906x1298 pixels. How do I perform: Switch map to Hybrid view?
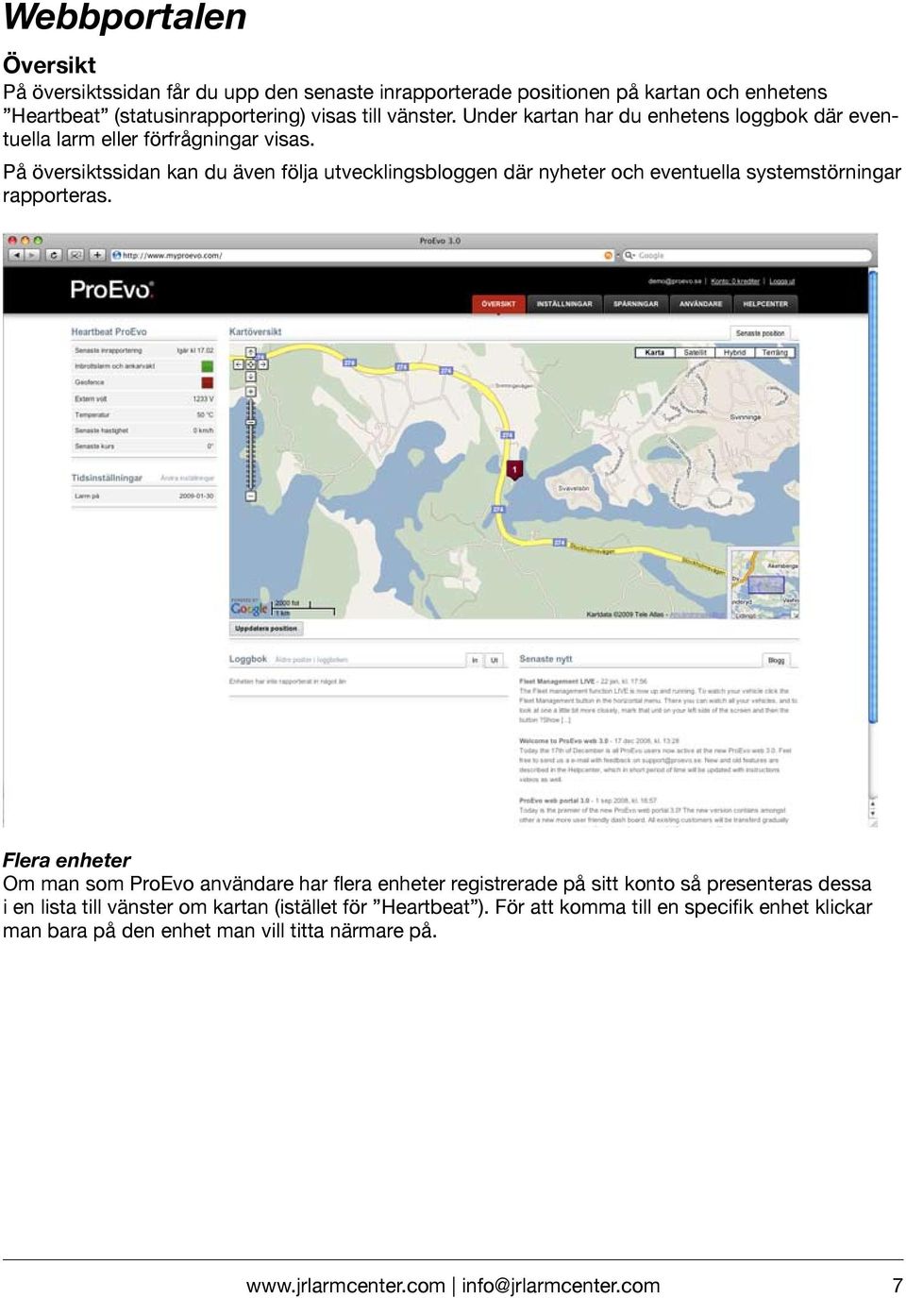(735, 352)
